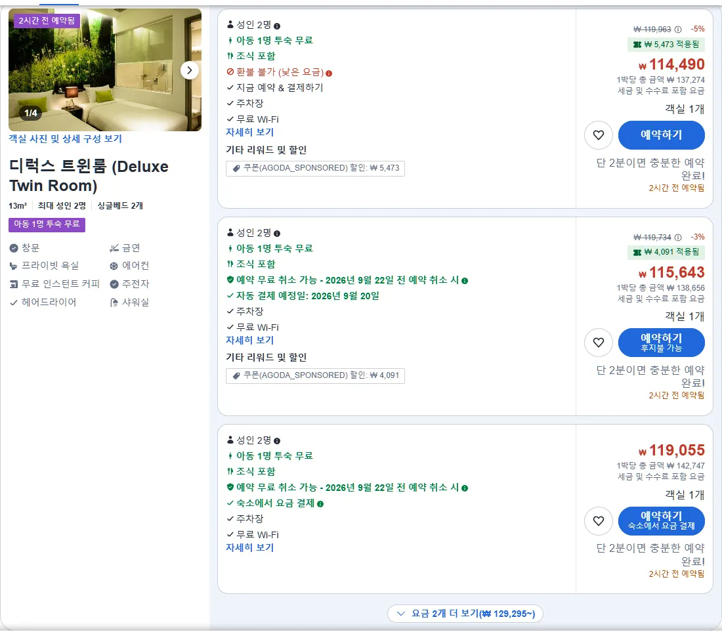
Task: Click the 샤워실 shower icon
Action: [x=114, y=303]
